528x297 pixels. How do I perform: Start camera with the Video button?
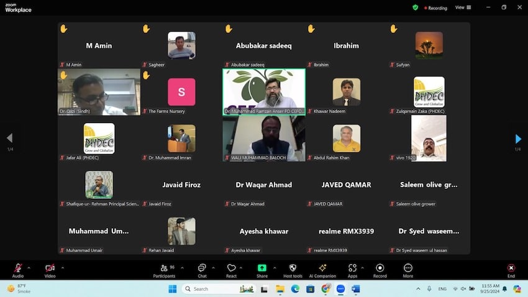coord(50,268)
